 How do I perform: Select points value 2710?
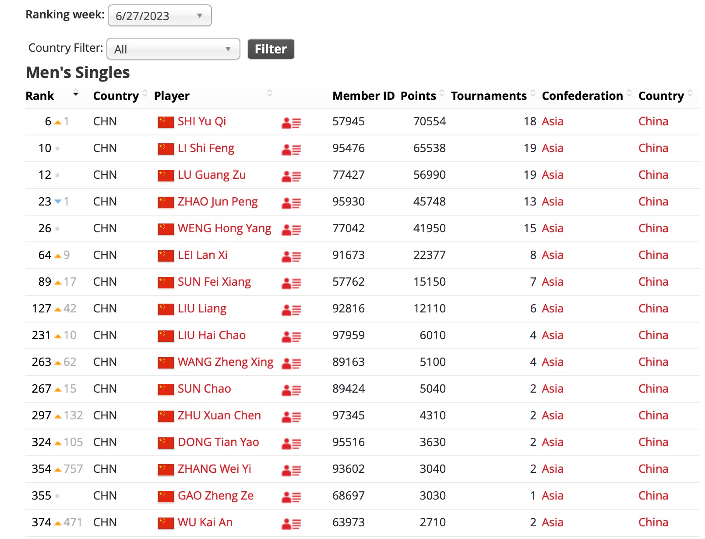point(433,522)
